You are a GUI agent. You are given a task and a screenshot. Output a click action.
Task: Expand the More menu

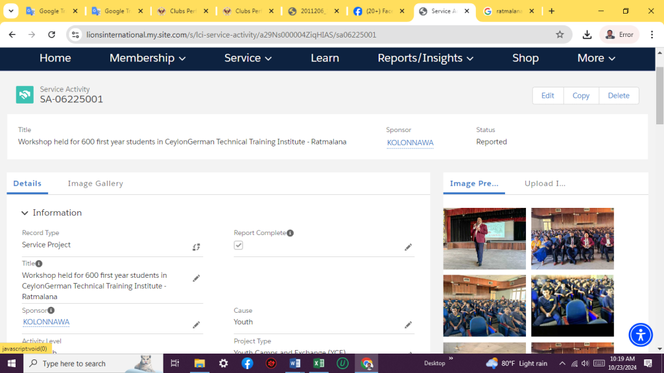coord(597,58)
